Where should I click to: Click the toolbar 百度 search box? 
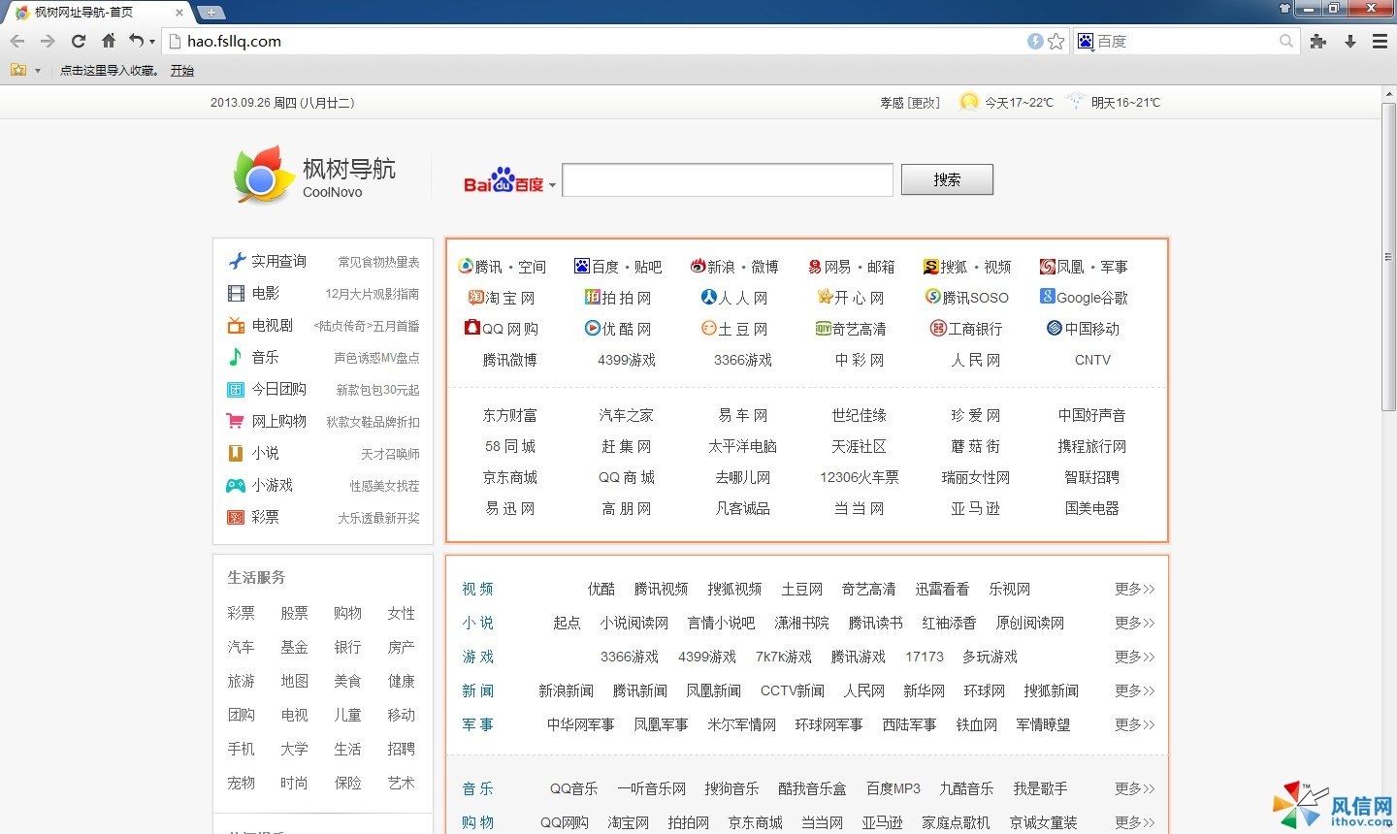coord(1186,42)
